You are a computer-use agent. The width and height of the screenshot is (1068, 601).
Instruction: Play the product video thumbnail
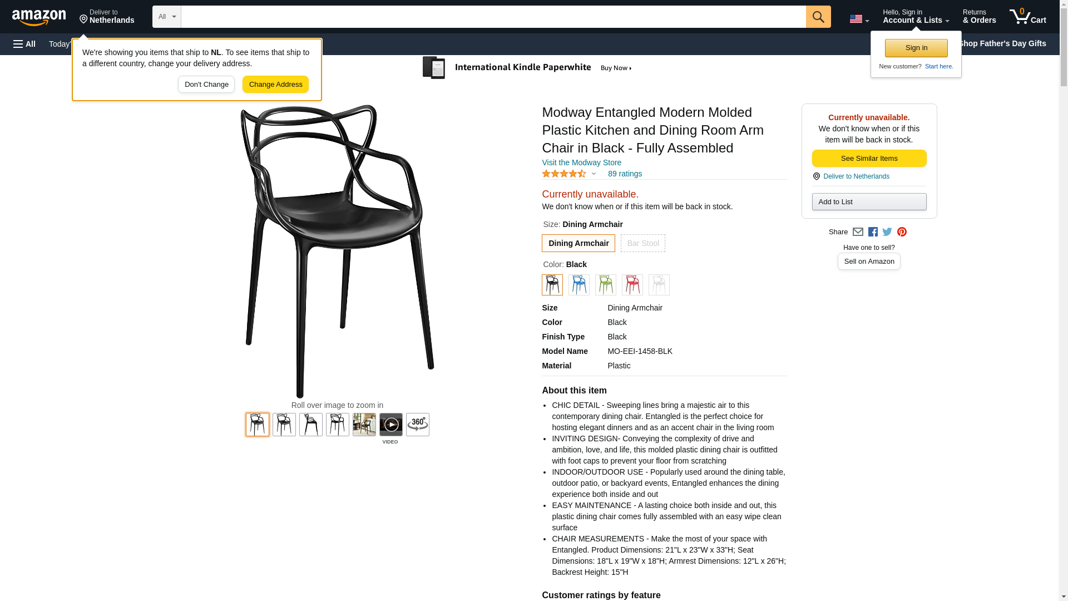(x=390, y=425)
